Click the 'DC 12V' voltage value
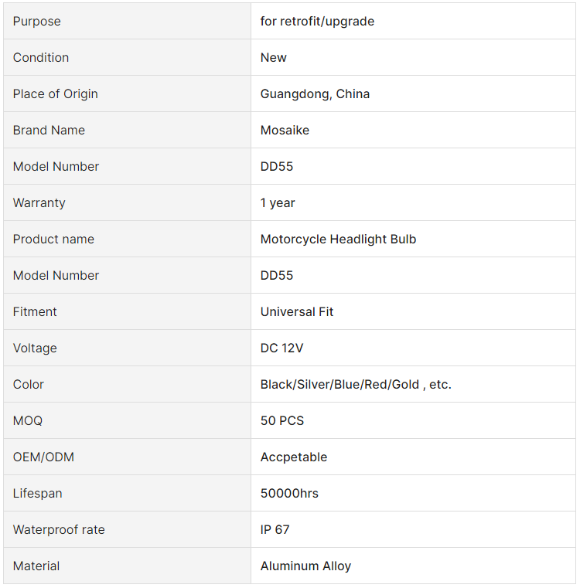Screen dimensions: 580x588 pos(281,348)
